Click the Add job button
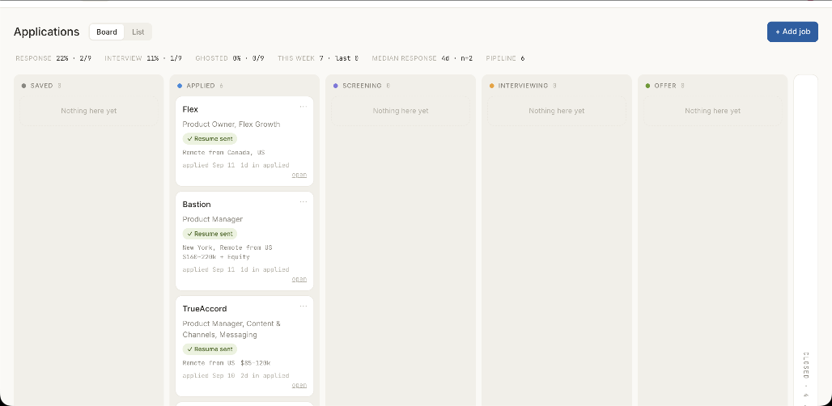The width and height of the screenshot is (832, 406). pyautogui.click(x=792, y=32)
